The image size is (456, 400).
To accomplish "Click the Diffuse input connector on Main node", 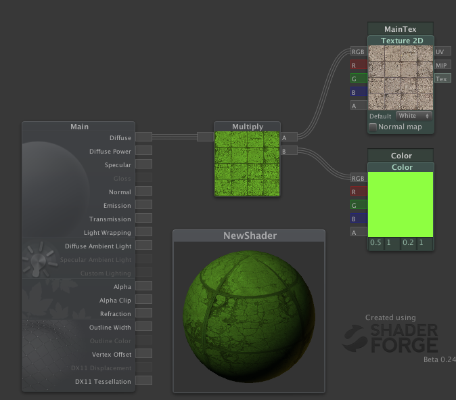I will (x=143, y=137).
